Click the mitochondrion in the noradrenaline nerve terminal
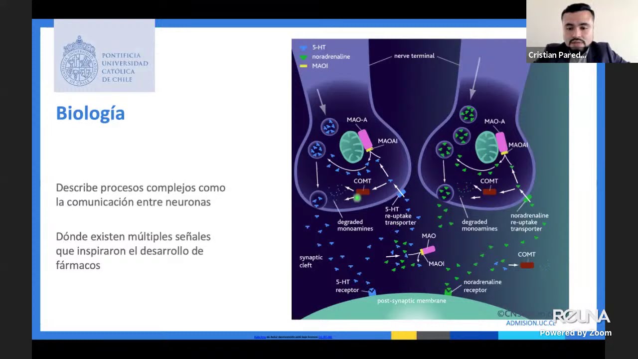The image size is (638, 359). pos(486,148)
